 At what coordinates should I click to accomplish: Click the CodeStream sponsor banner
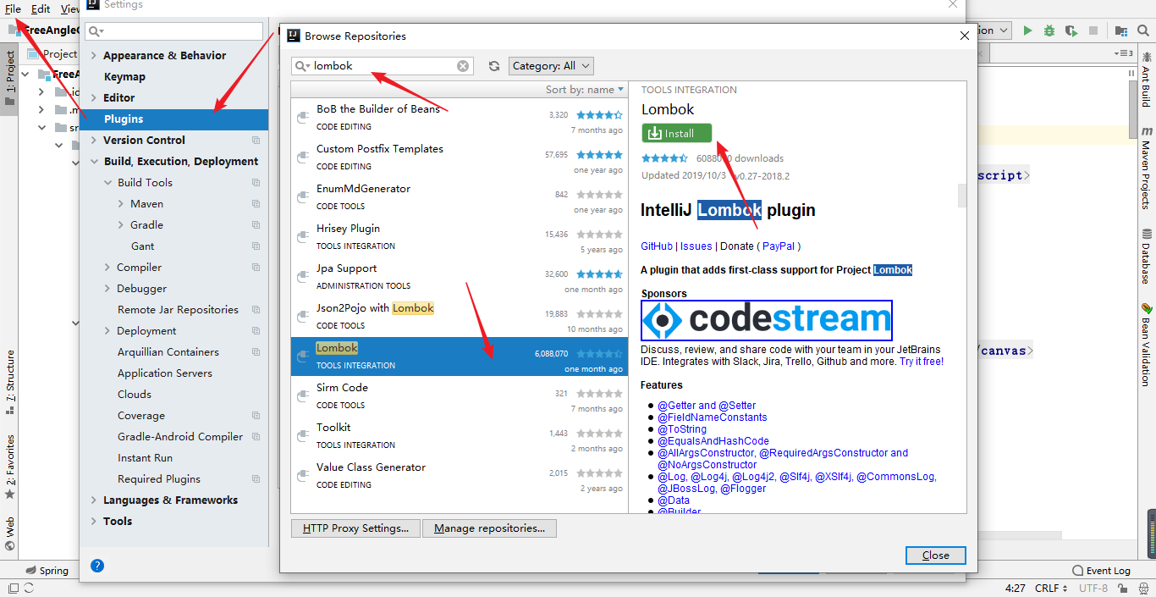(x=767, y=320)
